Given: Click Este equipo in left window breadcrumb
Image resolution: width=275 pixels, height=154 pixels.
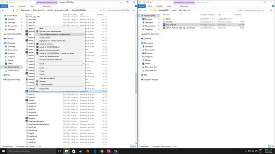Looking at the screenshot, I should click(25, 10).
